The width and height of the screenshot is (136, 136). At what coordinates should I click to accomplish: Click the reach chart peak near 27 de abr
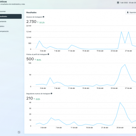coord(128,32)
